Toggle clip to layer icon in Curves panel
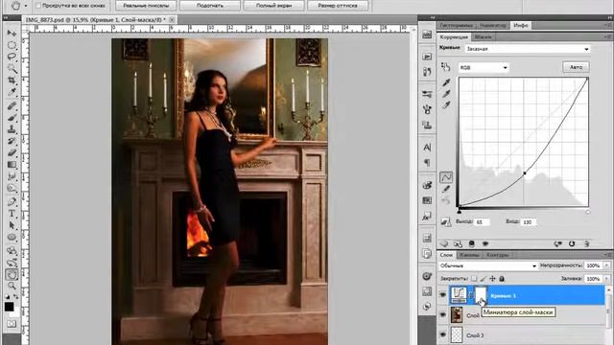 (471, 243)
